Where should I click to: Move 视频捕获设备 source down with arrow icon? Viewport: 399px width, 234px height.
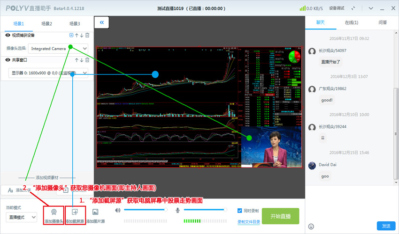tap(82, 36)
